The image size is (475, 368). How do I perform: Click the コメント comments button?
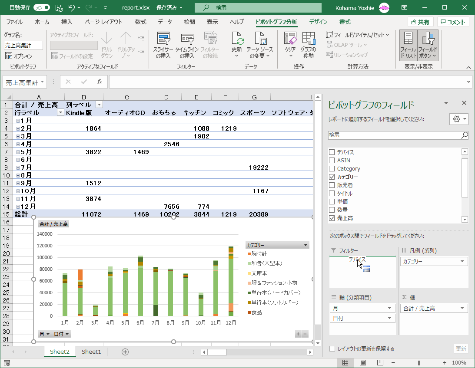(x=453, y=22)
